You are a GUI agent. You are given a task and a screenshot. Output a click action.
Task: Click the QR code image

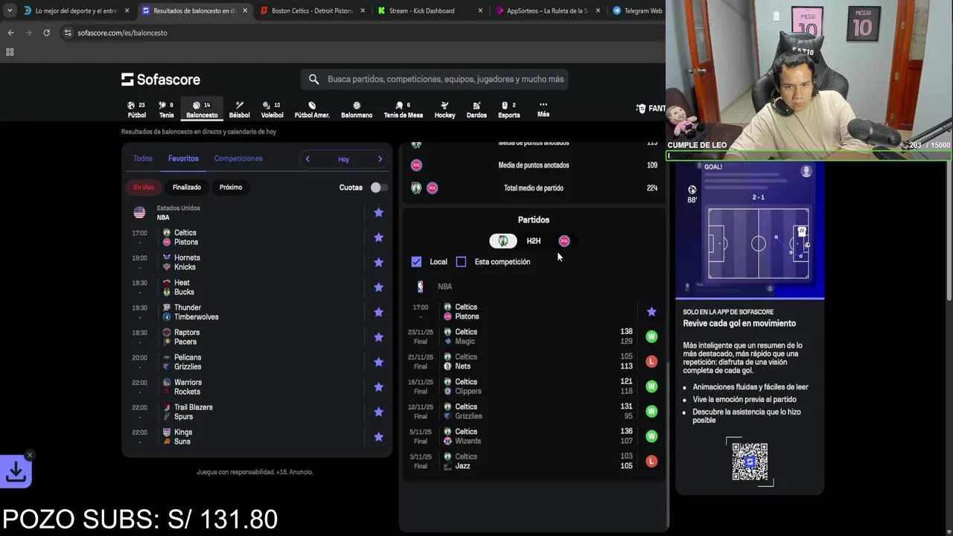pos(750,462)
